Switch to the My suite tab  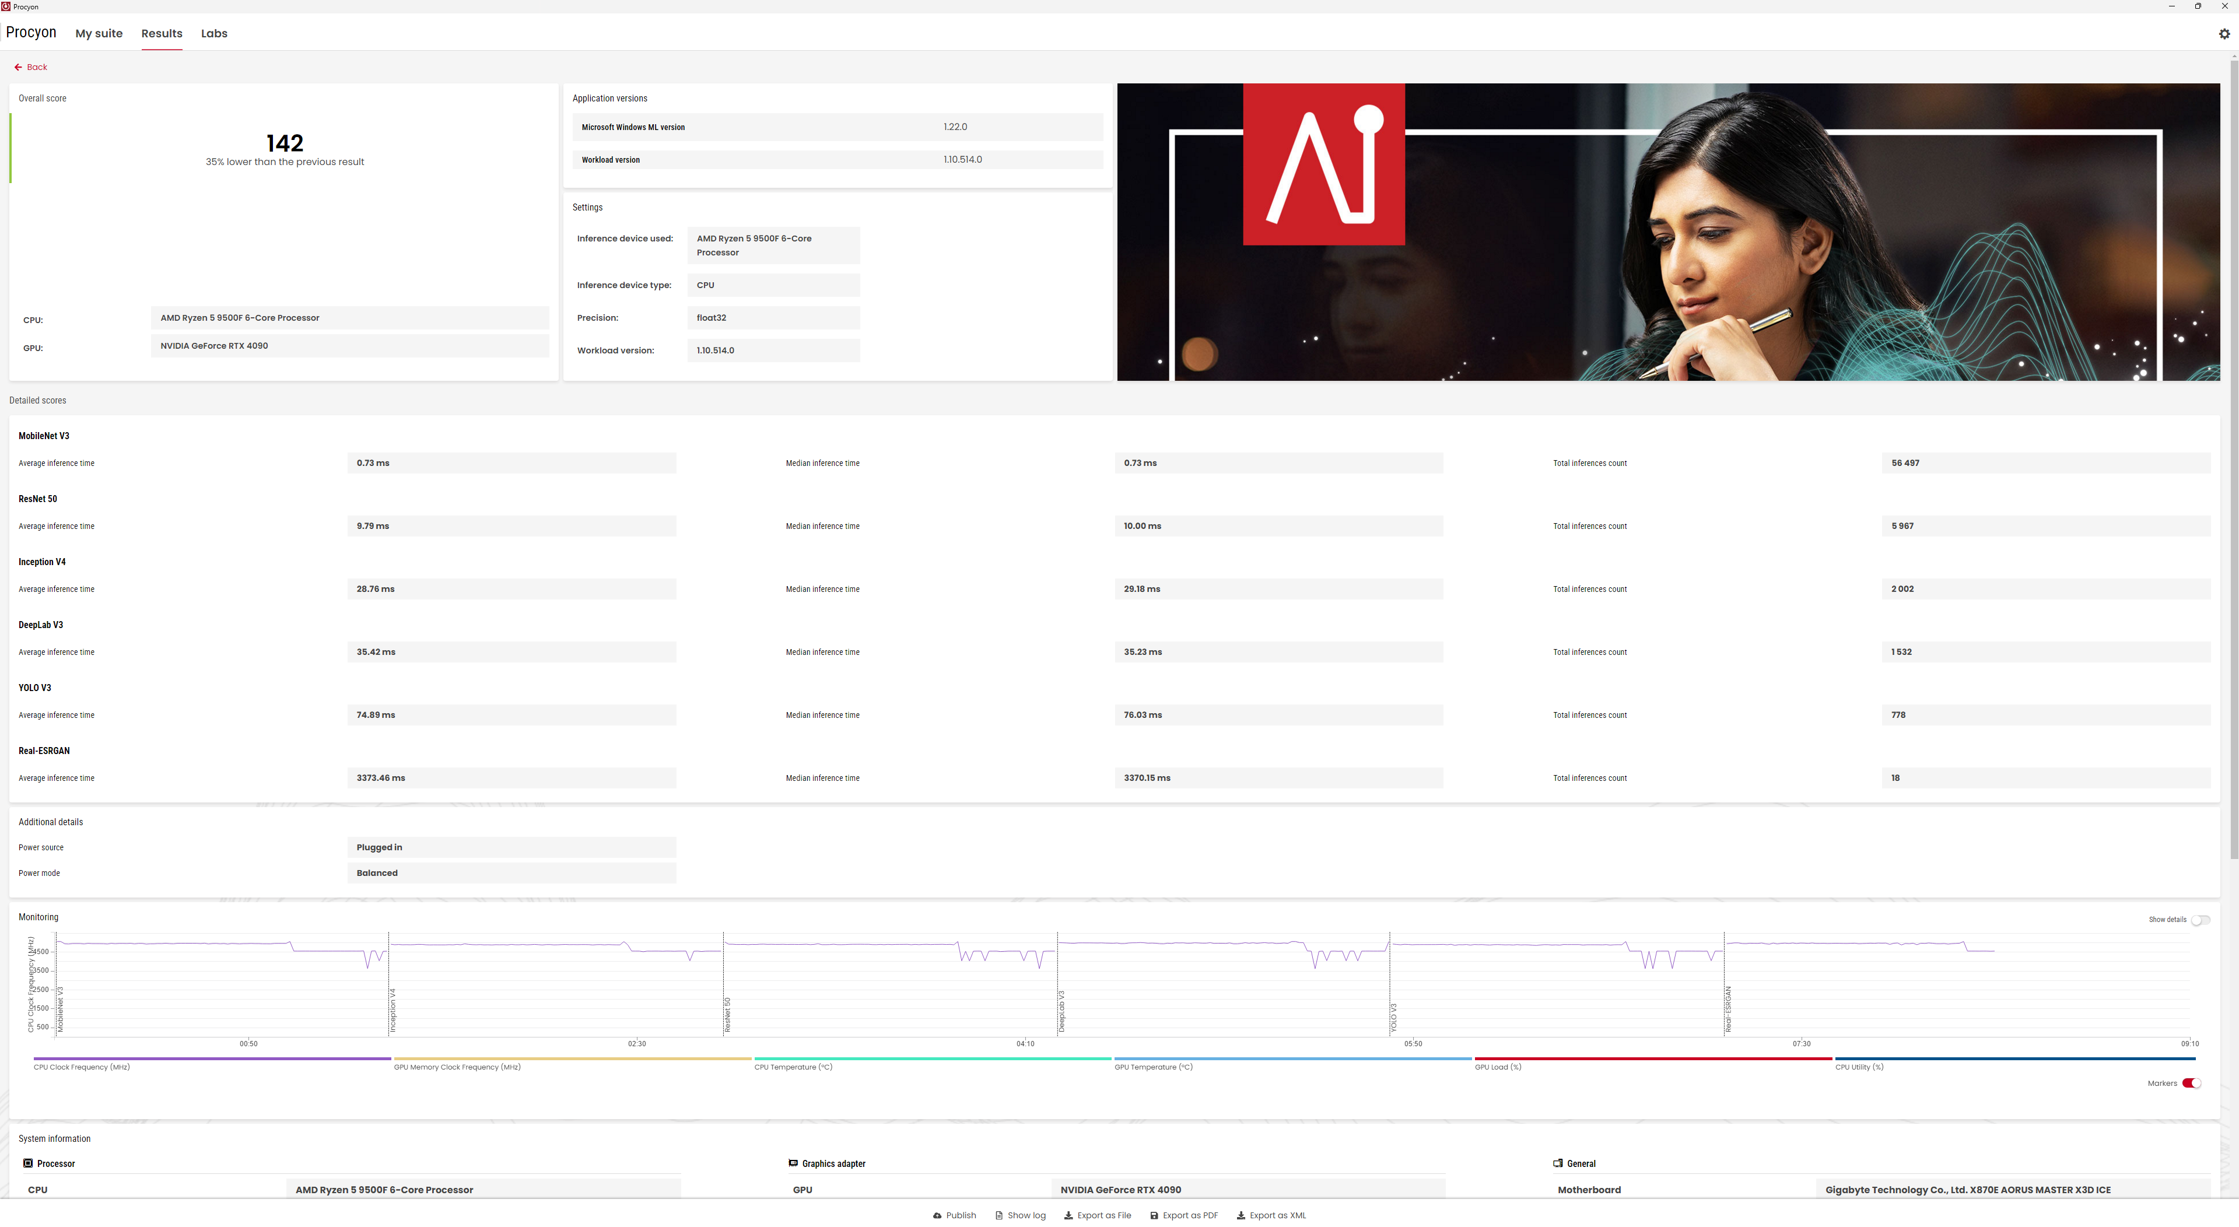click(99, 33)
